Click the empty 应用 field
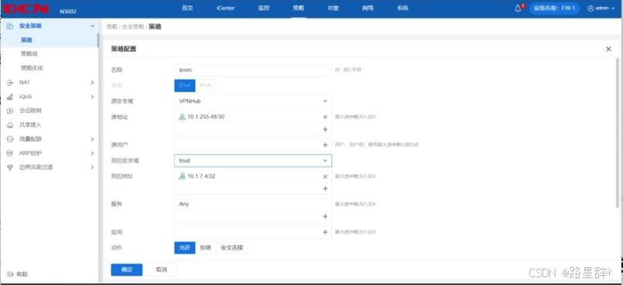 253,232
